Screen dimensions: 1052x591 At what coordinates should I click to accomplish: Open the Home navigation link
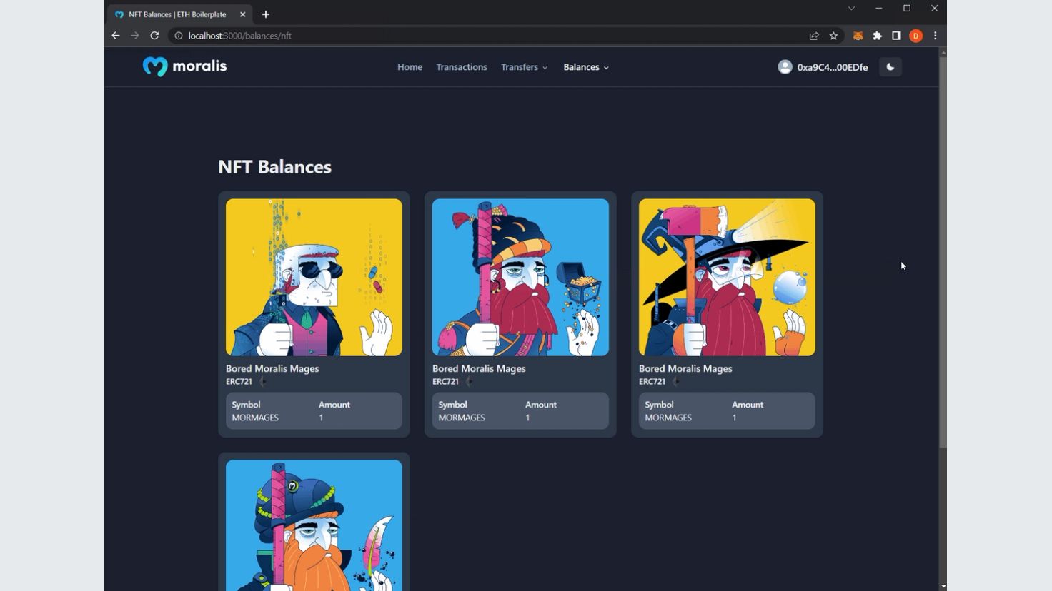point(410,67)
